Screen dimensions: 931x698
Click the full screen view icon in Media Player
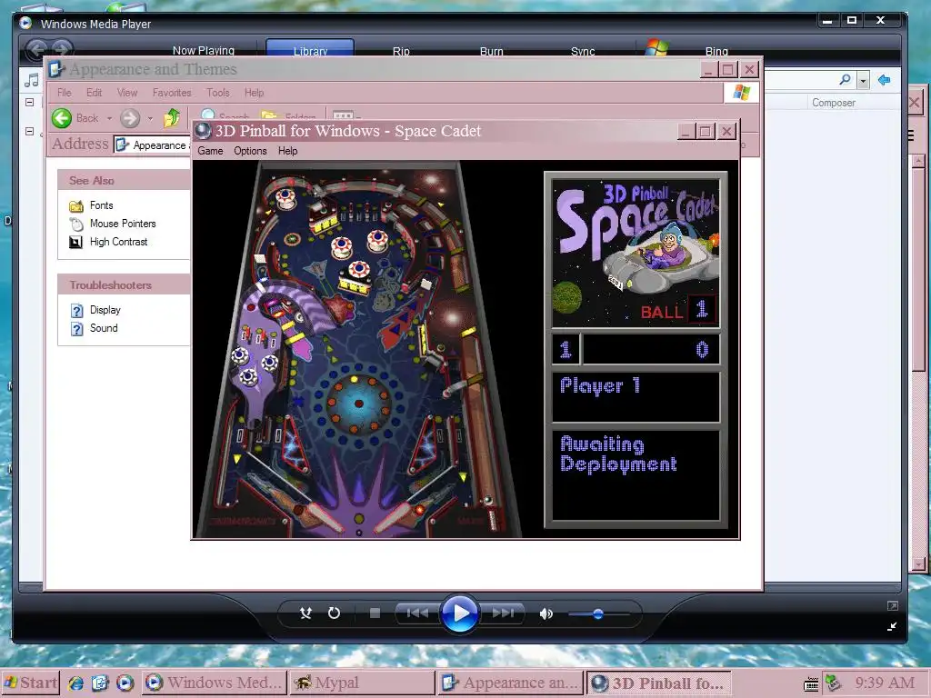pyautogui.click(x=893, y=606)
